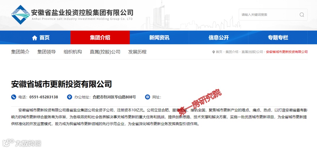Go to the 组织机构 sub-menu
Screen dimensions: 317x149
[73, 52]
